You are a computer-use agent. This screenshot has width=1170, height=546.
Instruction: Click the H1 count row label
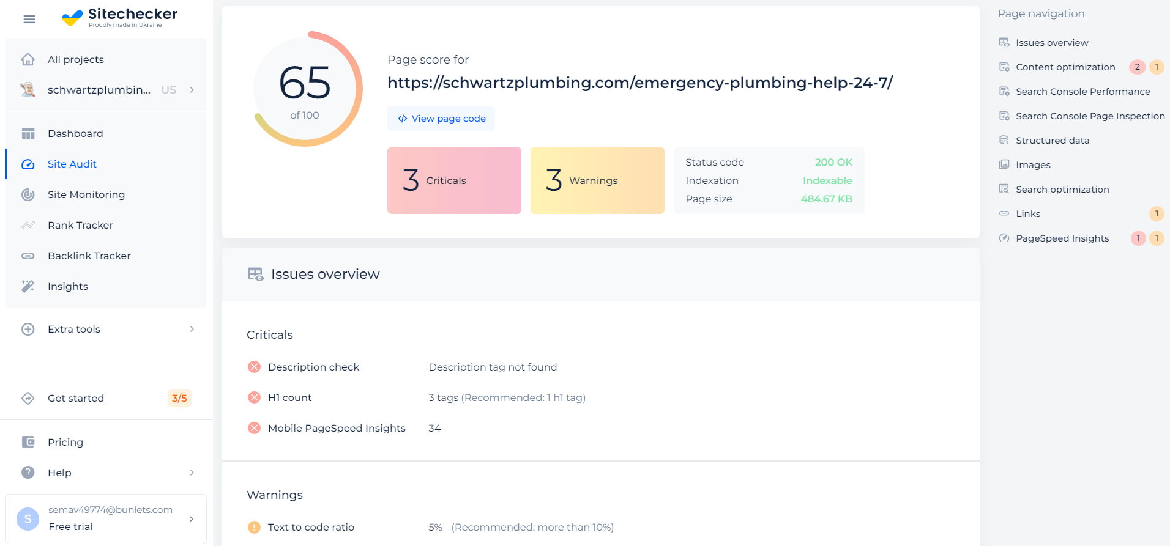(289, 397)
